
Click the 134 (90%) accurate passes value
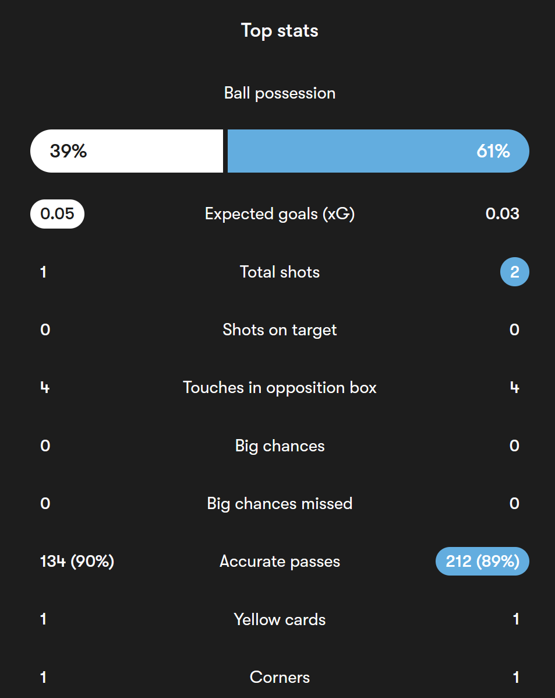77,562
